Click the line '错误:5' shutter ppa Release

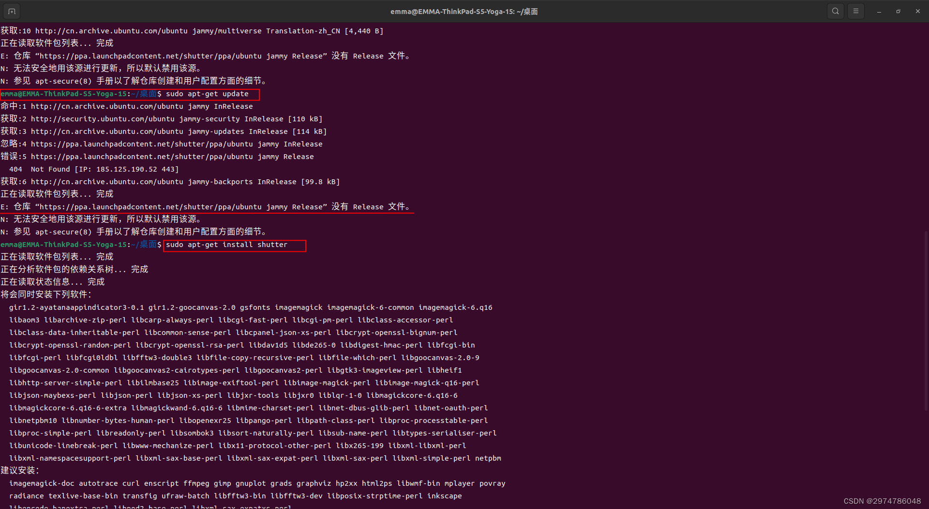point(157,157)
